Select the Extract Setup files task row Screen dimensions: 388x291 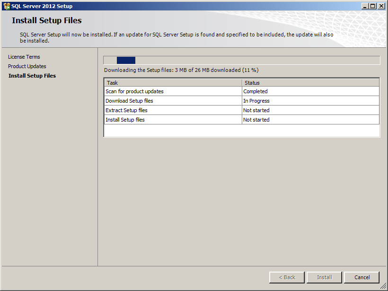click(126, 110)
